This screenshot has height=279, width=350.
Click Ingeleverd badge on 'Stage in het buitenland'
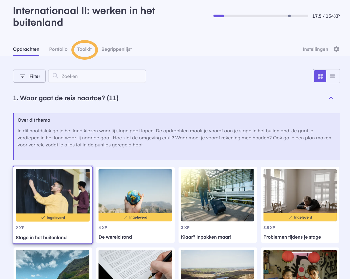(x=53, y=218)
